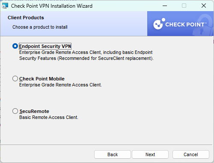Click the Check Point logo banner
Image resolution: width=214 pixels, height=163 pixels.
180,24
